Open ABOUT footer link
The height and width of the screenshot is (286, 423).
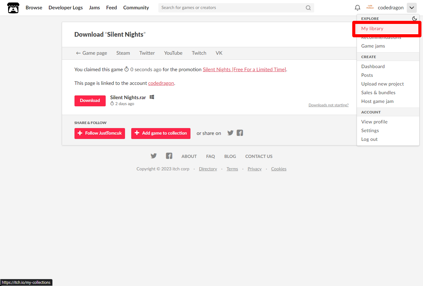189,156
